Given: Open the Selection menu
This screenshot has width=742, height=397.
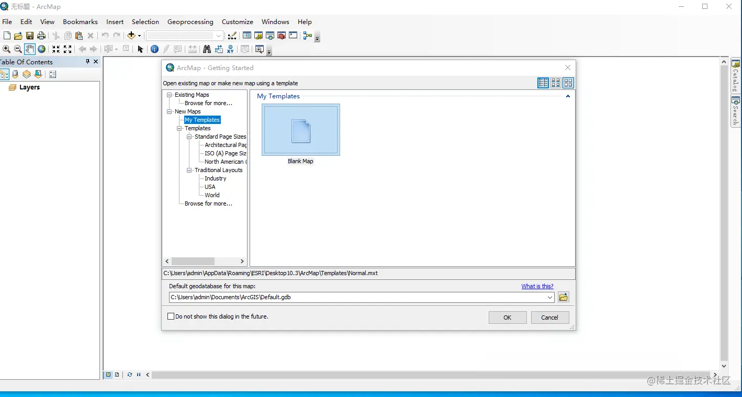Looking at the screenshot, I should point(145,22).
